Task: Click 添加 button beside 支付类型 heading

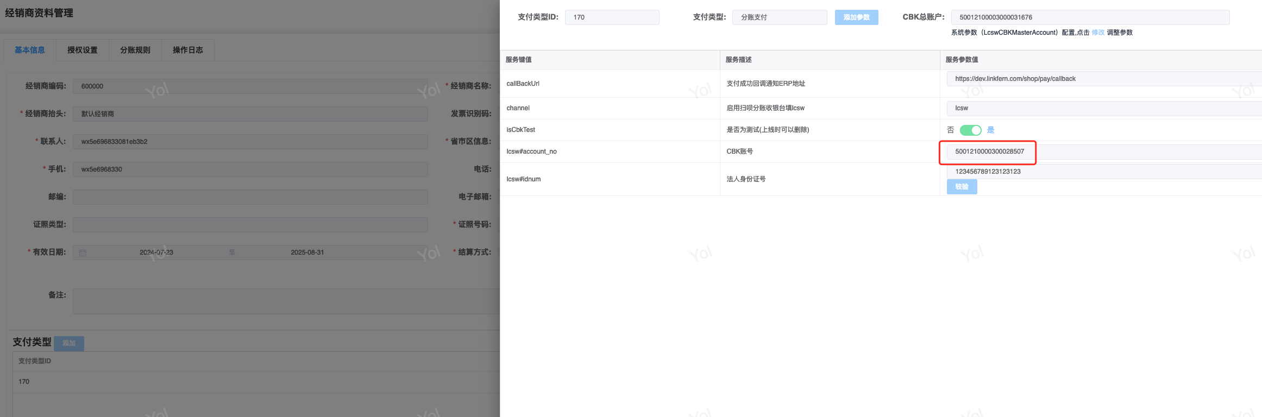Action: [x=69, y=343]
